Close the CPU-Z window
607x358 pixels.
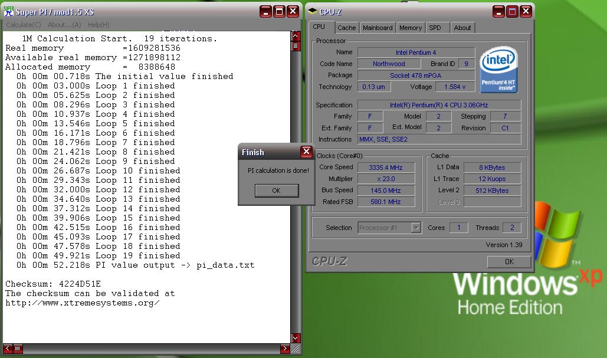(x=526, y=12)
